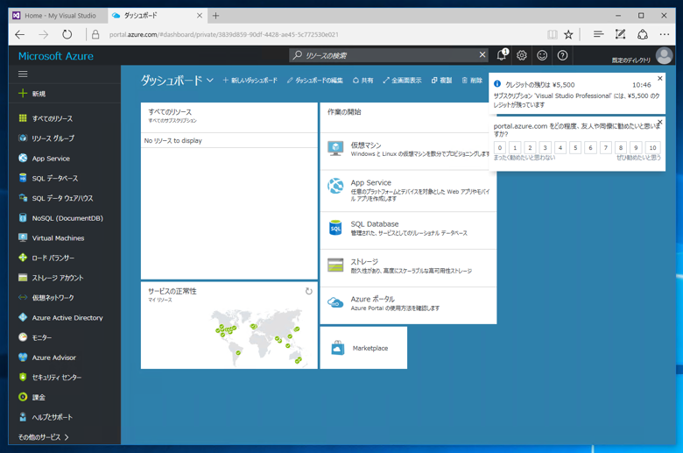This screenshot has height=453, width=683.
Task: Select rating 7 in survey
Action: 605,148
